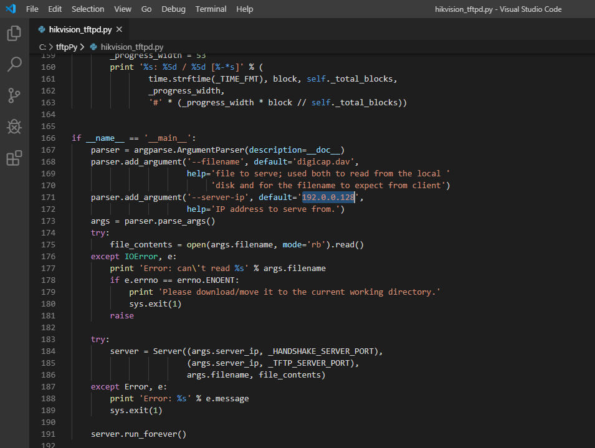Image resolution: width=595 pixels, height=448 pixels.
Task: Expand the tftpPy breadcrumb folder
Action: point(66,47)
